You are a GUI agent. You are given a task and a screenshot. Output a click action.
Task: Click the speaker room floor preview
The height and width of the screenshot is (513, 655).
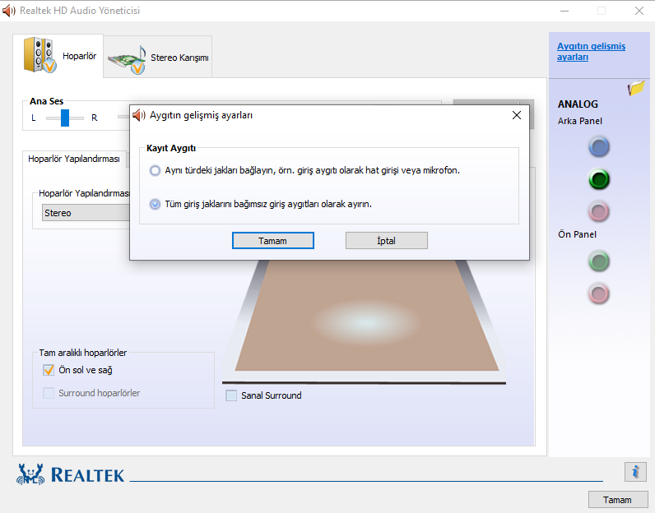(x=367, y=316)
